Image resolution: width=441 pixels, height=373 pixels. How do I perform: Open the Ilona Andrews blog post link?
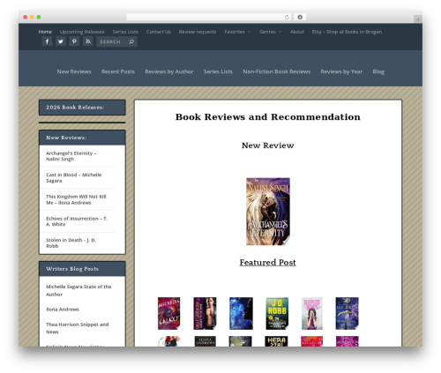(63, 310)
